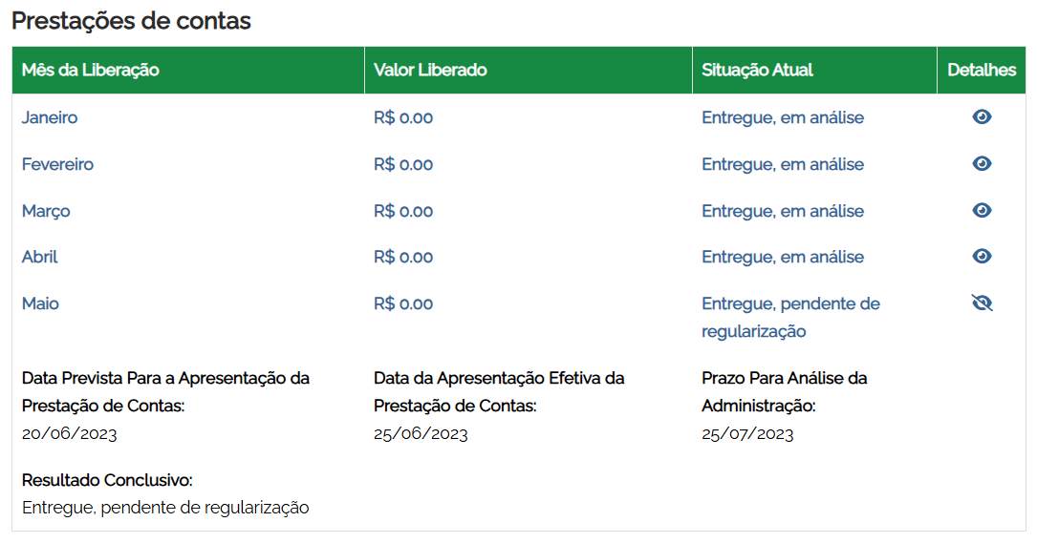The height and width of the screenshot is (543, 1037).
Task: Click Janeiro's R$ 0.00 value
Action: (x=403, y=118)
